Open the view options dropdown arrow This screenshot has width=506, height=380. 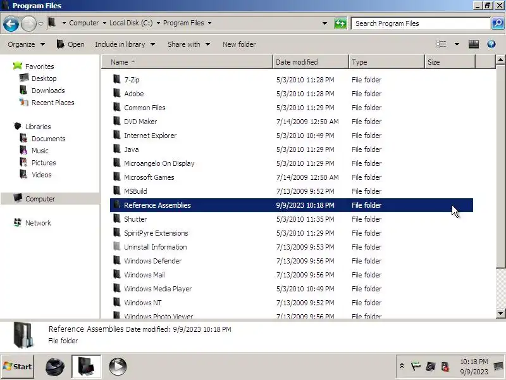point(457,44)
